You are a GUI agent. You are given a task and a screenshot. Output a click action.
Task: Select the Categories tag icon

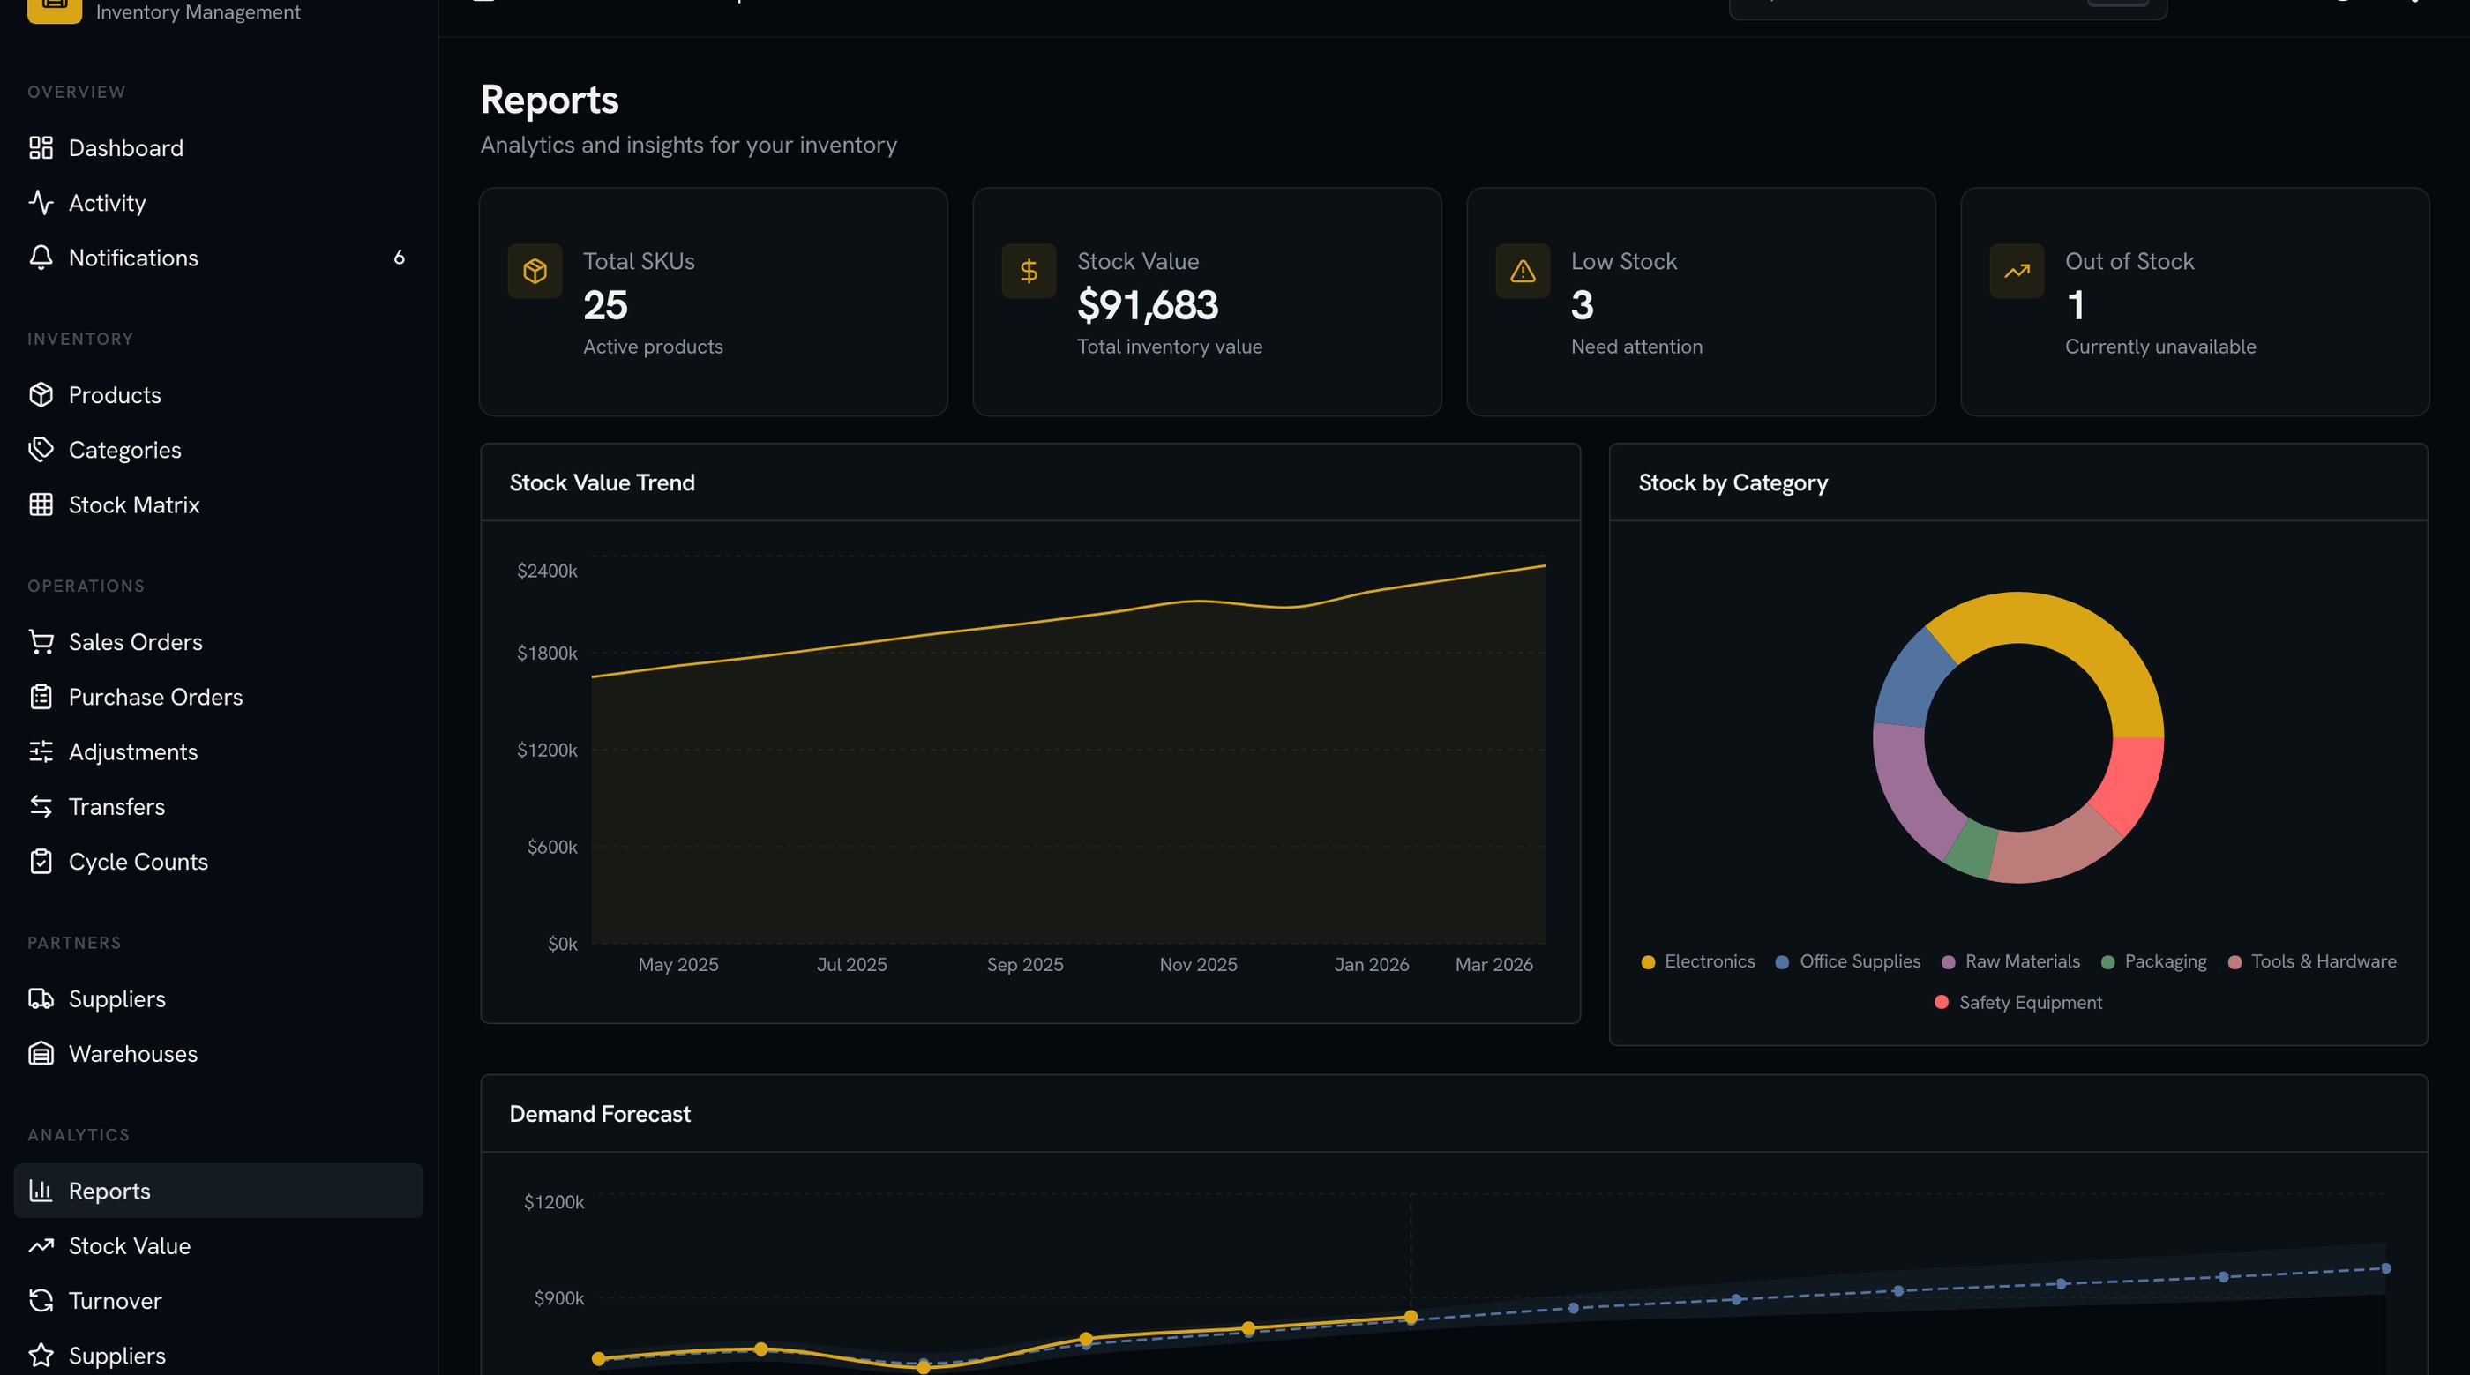click(41, 450)
